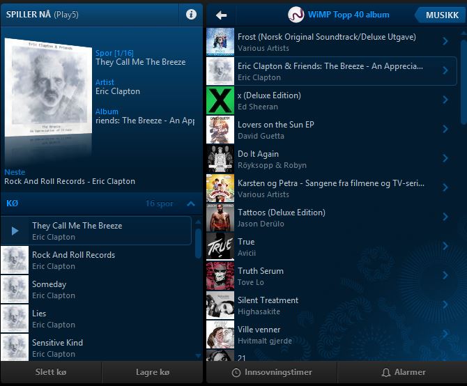This screenshot has width=467, height=386.
Task: Expand Eric Clapton & Friends album chevron
Action: 445,70
